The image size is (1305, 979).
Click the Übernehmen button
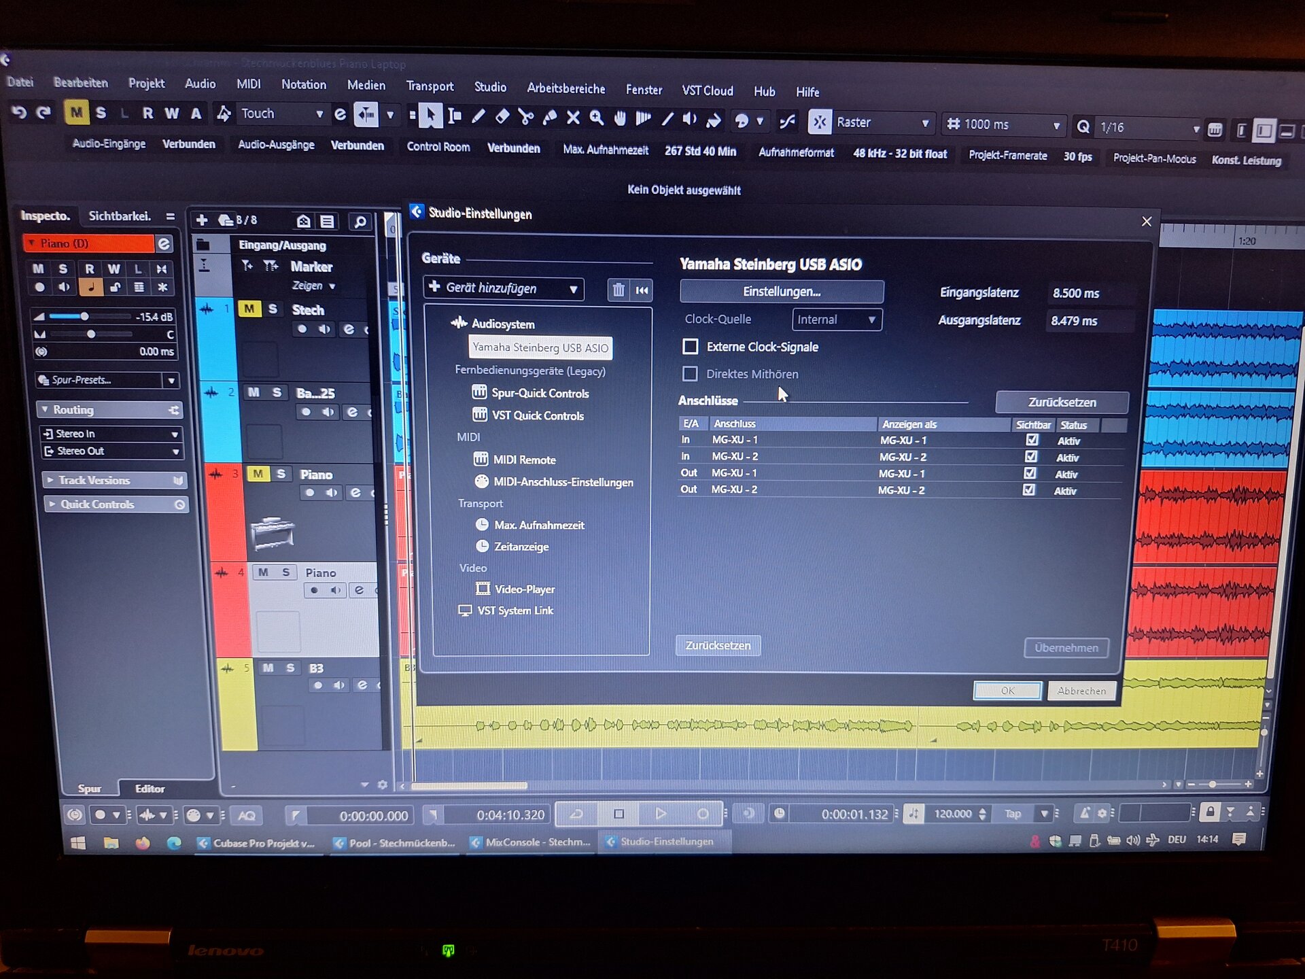[1066, 648]
